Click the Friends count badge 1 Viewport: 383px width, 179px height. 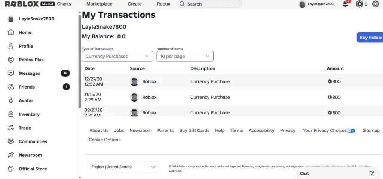click(66, 87)
